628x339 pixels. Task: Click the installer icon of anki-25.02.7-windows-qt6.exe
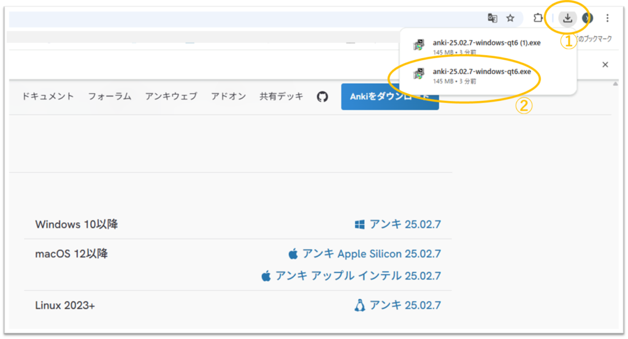click(x=419, y=73)
